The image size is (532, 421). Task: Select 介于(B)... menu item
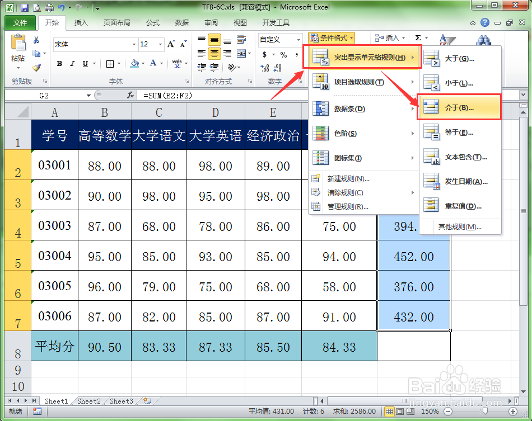(459, 108)
